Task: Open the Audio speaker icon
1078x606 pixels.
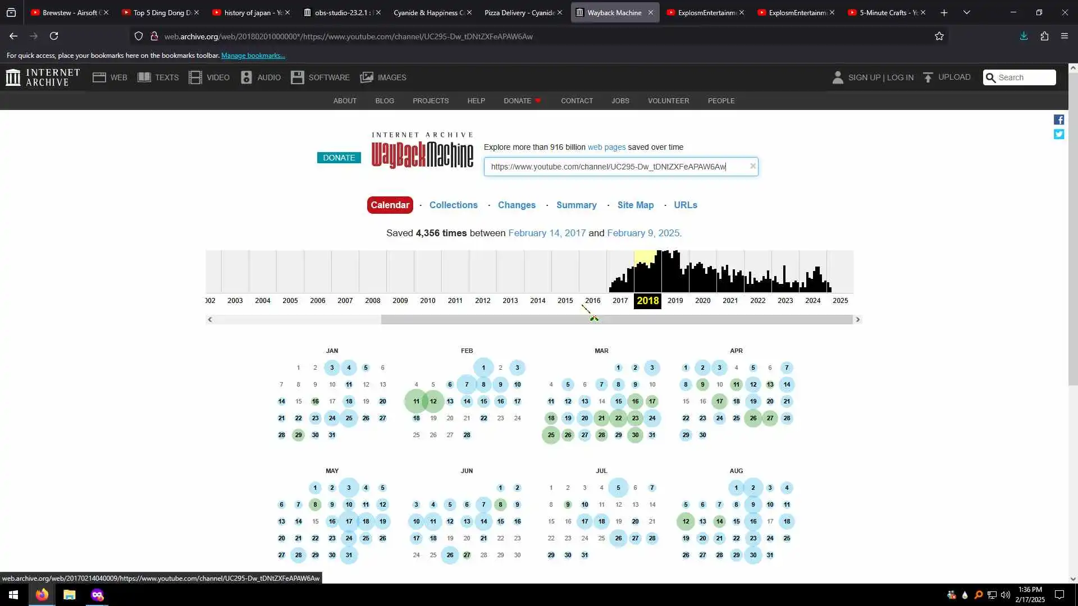Action: tap(246, 77)
